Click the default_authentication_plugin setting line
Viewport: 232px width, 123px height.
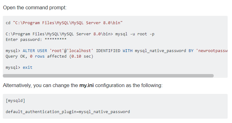tap(68, 112)
